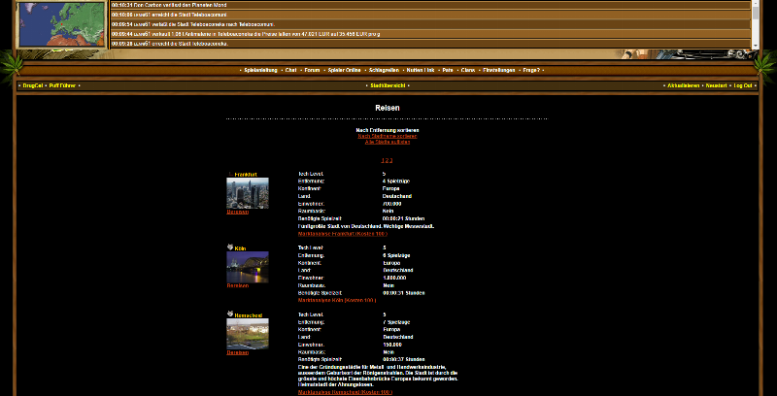Click Log Out

[743, 85]
